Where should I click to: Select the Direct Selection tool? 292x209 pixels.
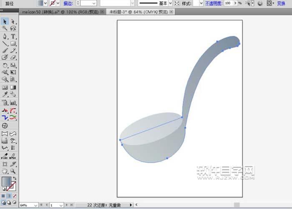(13, 21)
